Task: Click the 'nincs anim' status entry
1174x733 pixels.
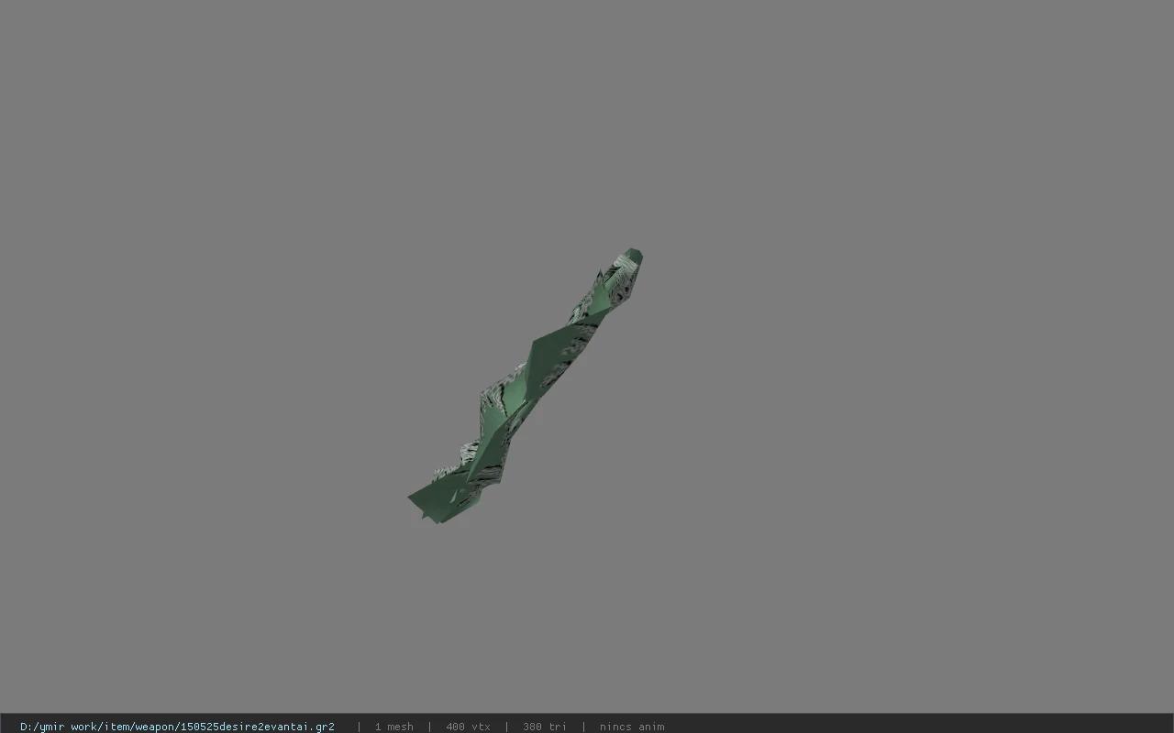Action: 632,727
